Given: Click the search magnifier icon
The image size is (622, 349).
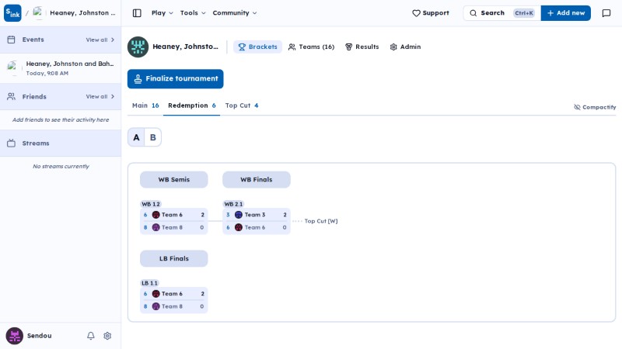Looking at the screenshot, I should pos(473,13).
